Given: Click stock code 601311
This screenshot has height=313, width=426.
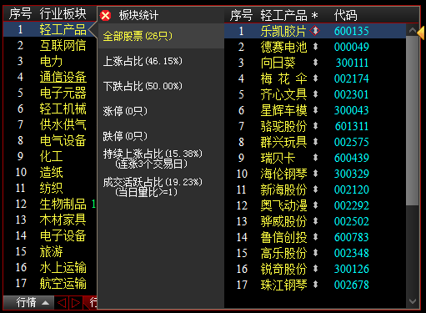Looking at the screenshot, I should click(352, 126).
